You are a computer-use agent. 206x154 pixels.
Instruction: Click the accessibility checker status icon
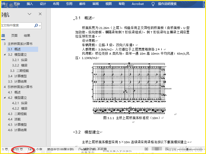pos(80,149)
